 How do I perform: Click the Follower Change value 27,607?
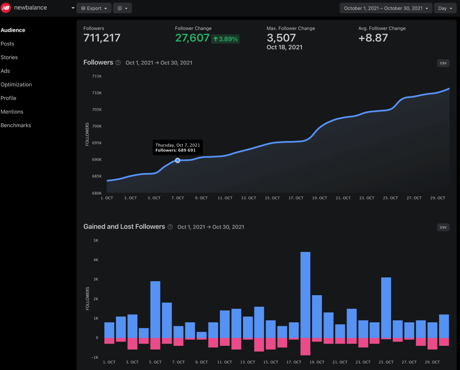192,38
